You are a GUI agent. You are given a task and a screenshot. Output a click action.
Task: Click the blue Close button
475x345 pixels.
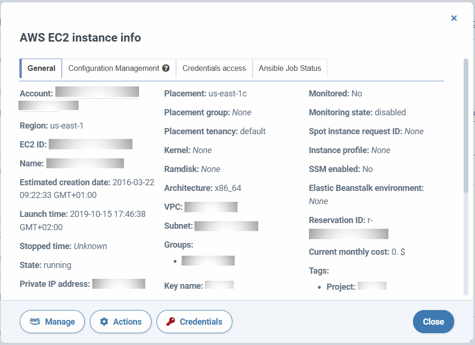pyautogui.click(x=433, y=321)
